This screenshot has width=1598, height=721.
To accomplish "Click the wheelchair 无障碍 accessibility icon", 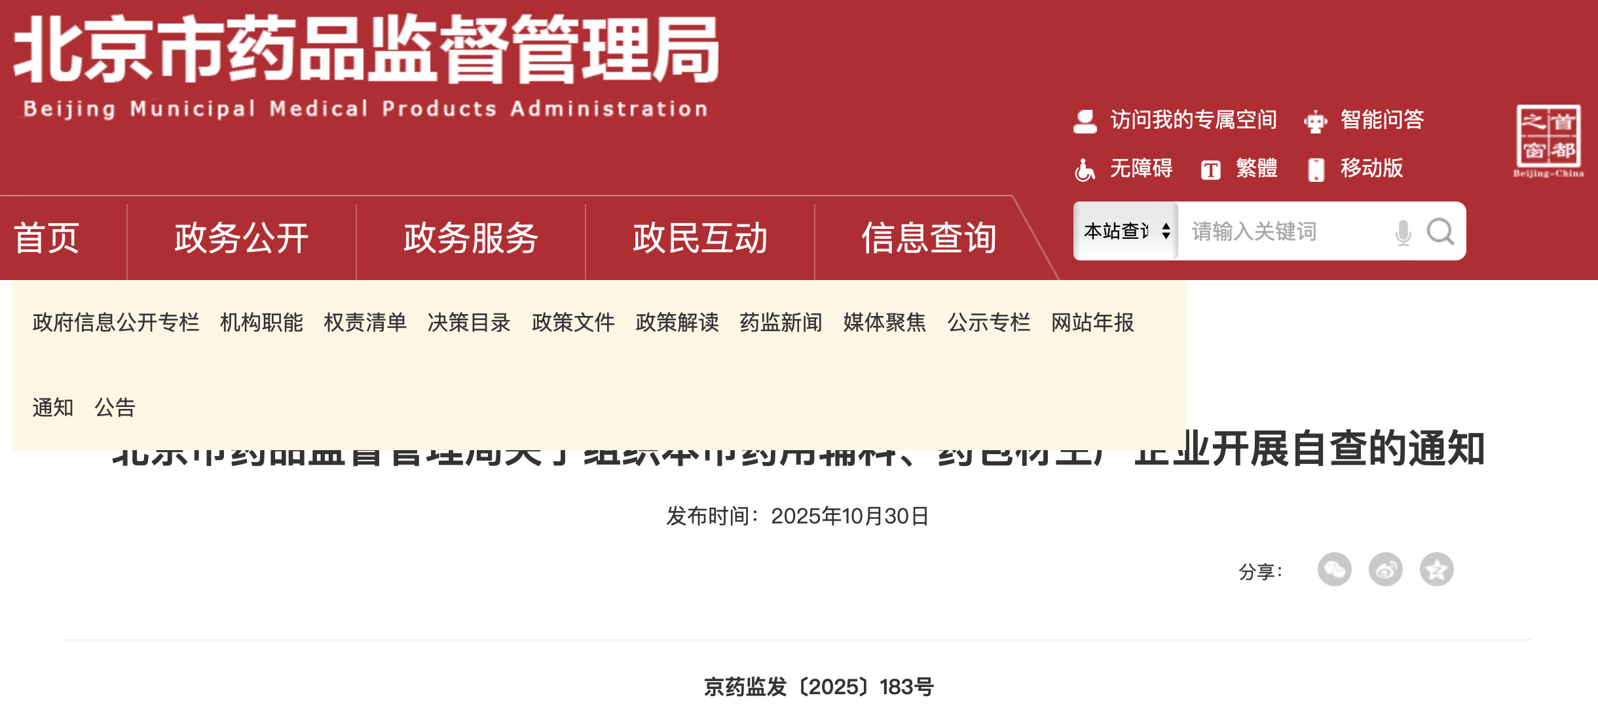I will 1085,169.
